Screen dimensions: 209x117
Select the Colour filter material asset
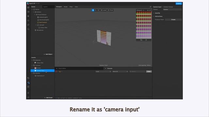coord(39,63)
